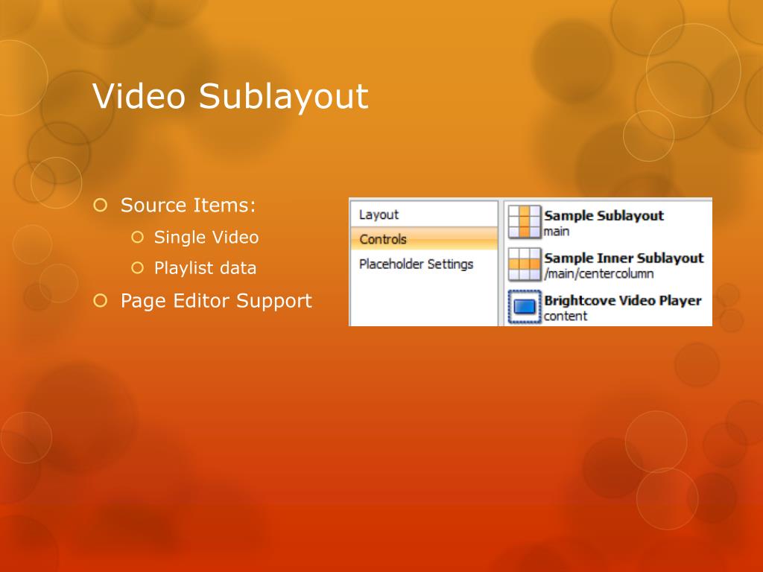Switch to Placeholder Settings tab

[x=424, y=264]
